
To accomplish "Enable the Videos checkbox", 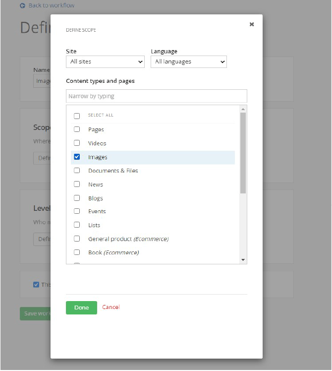I will coord(77,143).
